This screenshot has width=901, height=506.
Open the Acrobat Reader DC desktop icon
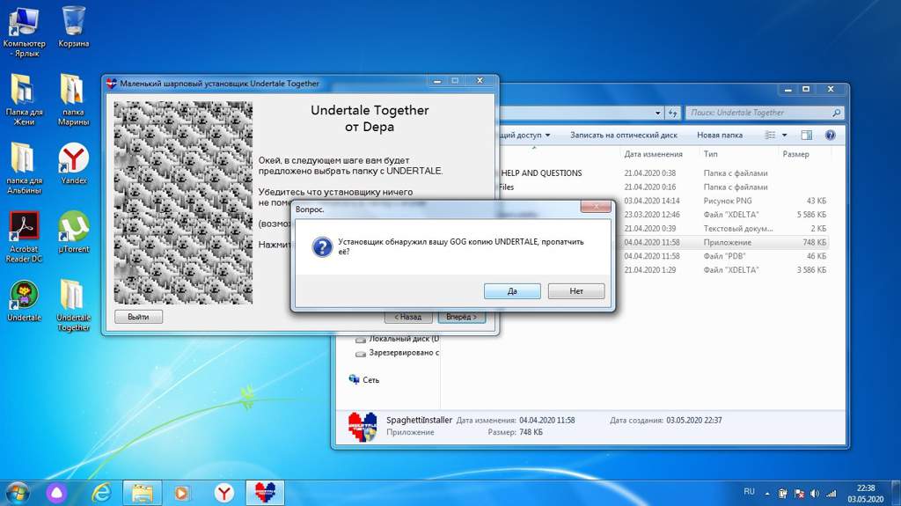tap(24, 237)
